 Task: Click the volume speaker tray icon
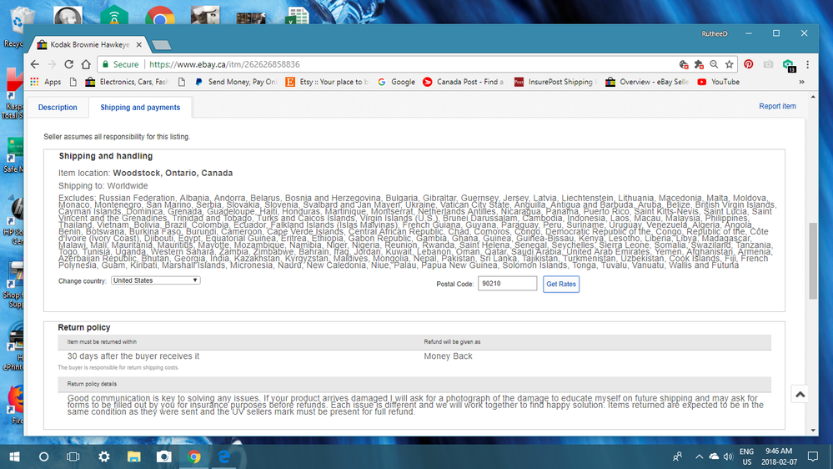tap(728, 456)
